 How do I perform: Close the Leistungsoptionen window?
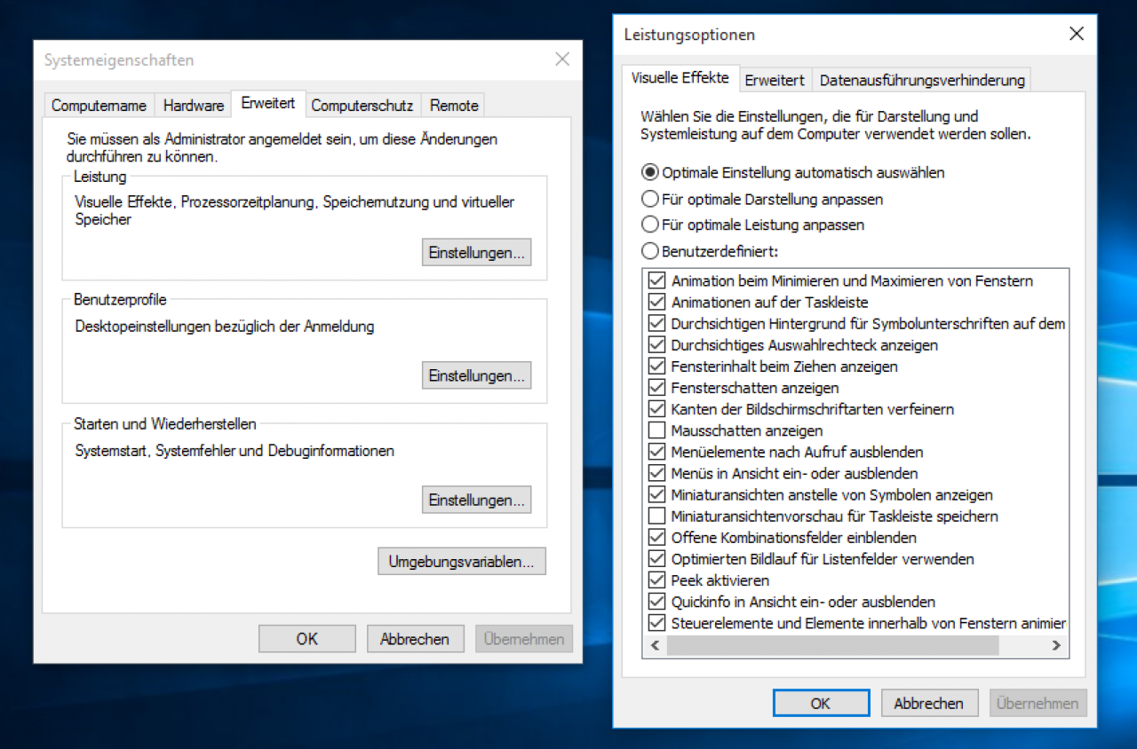click(x=1077, y=35)
